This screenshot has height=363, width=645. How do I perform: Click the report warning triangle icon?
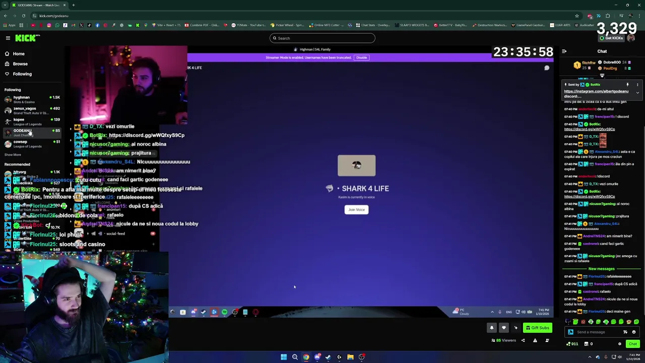click(535, 340)
